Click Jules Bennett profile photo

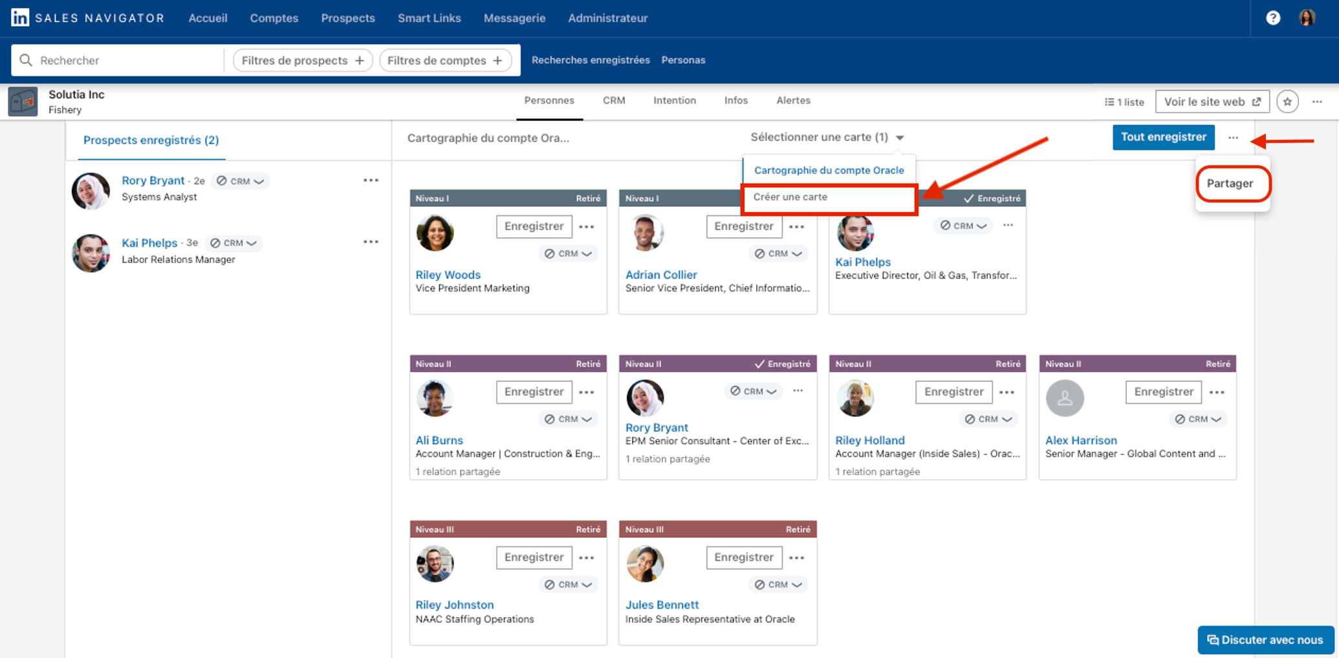[645, 564]
